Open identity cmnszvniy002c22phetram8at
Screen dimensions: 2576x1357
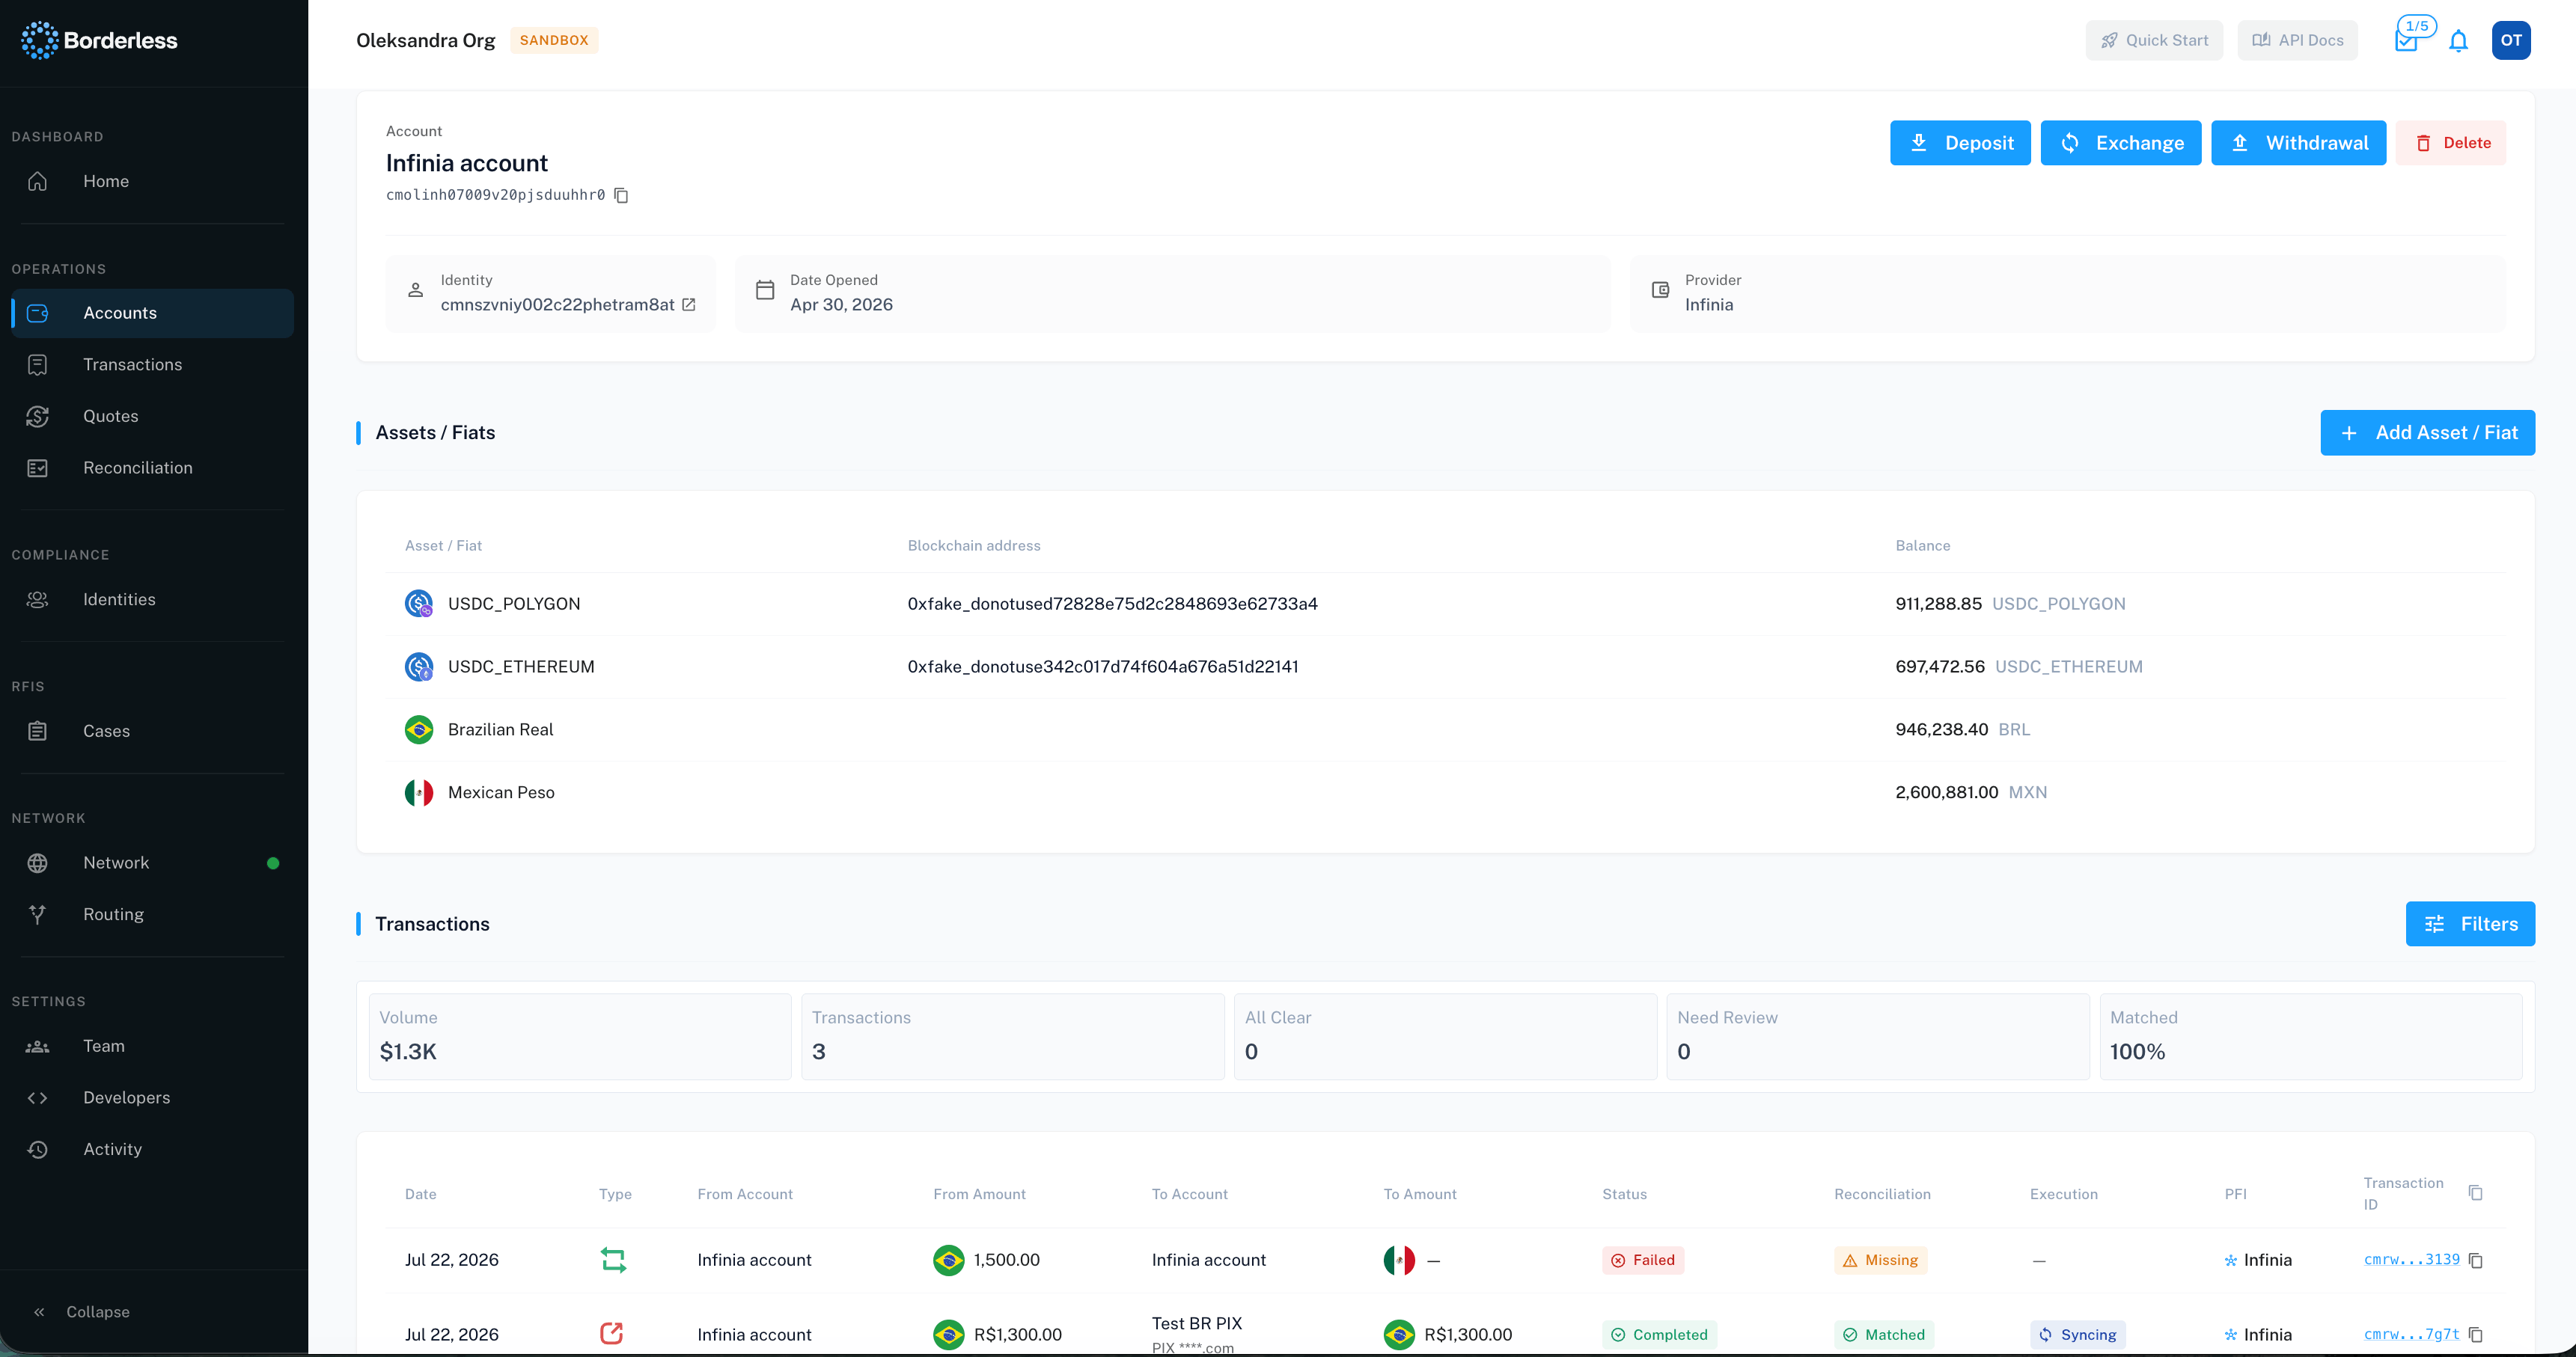pos(558,304)
